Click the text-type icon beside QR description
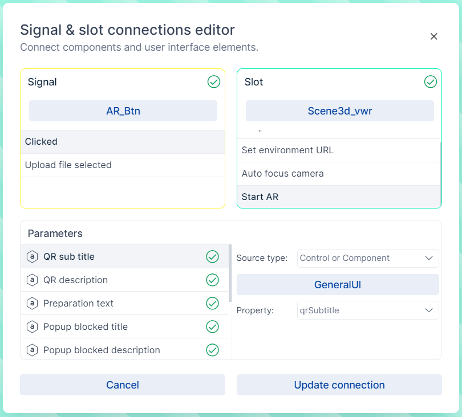This screenshot has height=417, width=462. pos(32,280)
